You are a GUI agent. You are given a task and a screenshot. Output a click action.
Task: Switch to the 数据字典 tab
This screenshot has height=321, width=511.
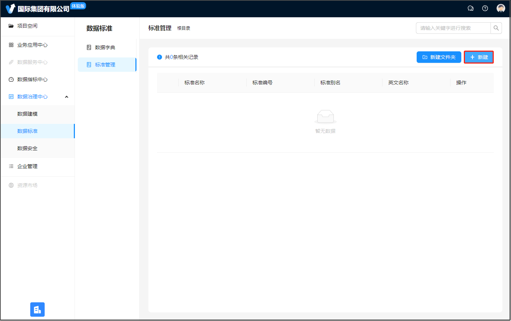(x=105, y=47)
